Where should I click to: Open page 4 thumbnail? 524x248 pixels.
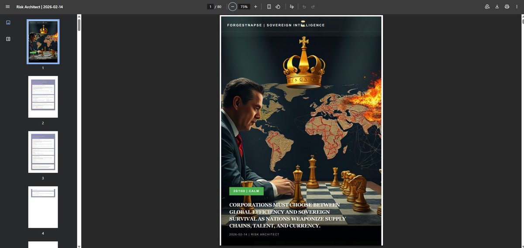click(x=43, y=207)
